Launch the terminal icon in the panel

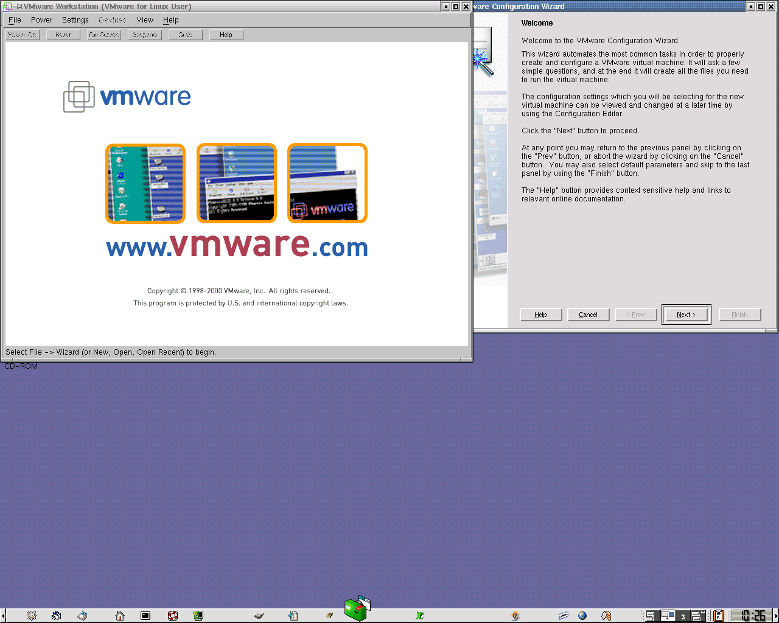click(145, 616)
